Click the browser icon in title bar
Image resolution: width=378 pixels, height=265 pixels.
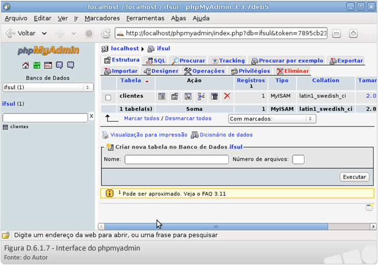click(7, 7)
